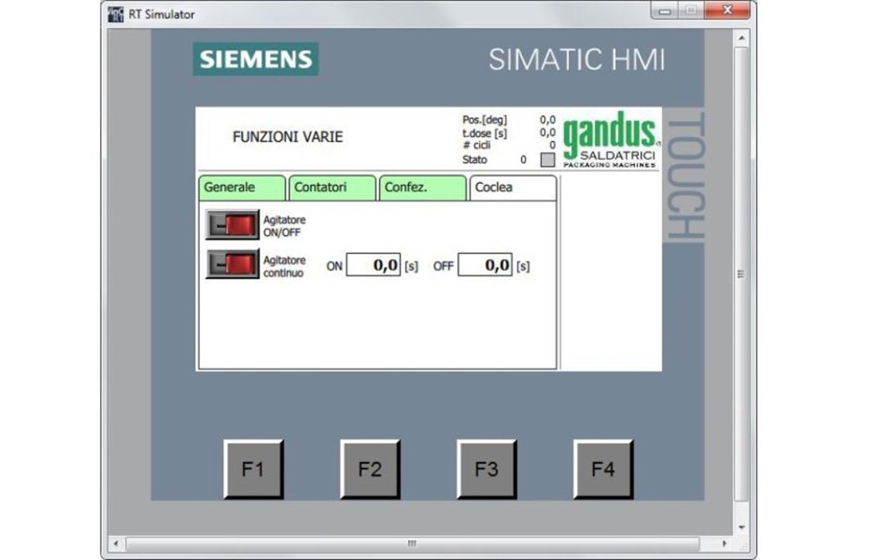890x560 pixels.
Task: Open the Contatori tab
Action: (332, 188)
